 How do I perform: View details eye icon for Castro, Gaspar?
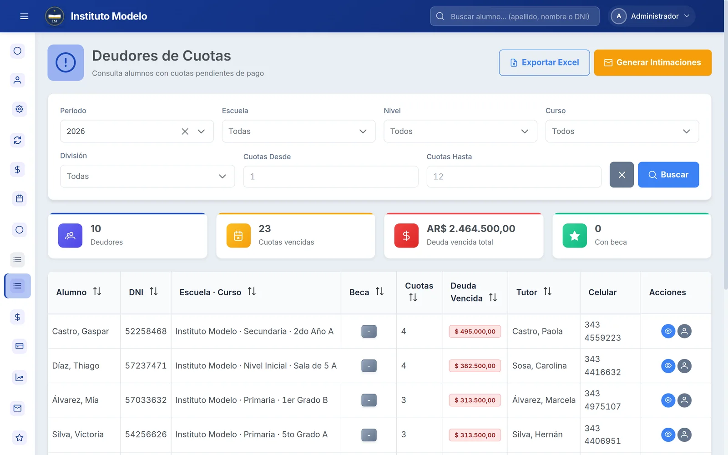pos(668,331)
